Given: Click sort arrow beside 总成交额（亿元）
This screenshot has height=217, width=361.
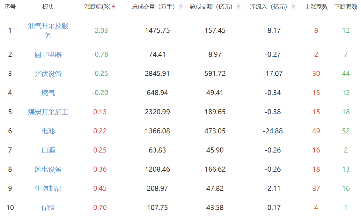Looking at the screenshot, I should click(239, 7).
